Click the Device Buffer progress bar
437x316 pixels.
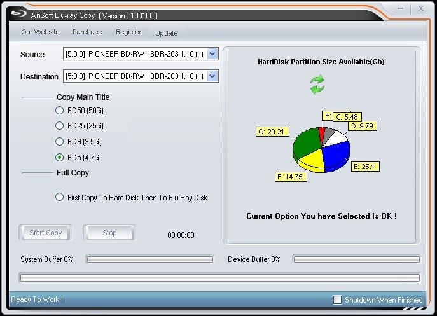coord(356,259)
